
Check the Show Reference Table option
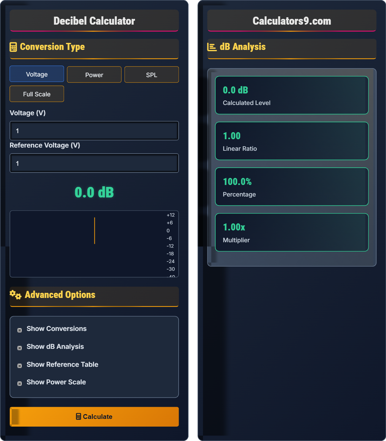[x=20, y=366]
